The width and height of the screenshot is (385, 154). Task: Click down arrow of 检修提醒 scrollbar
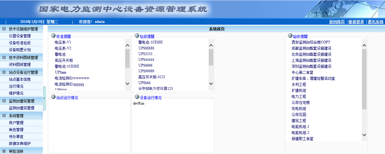click(x=211, y=83)
